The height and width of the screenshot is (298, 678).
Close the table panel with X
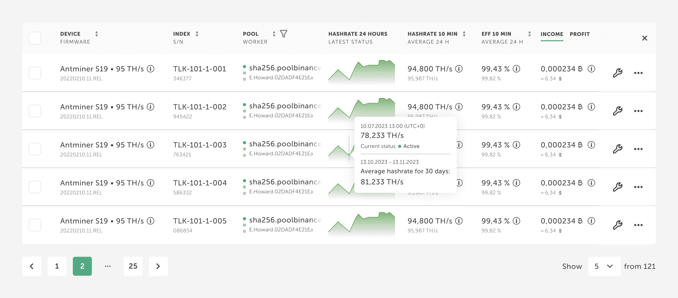(645, 38)
